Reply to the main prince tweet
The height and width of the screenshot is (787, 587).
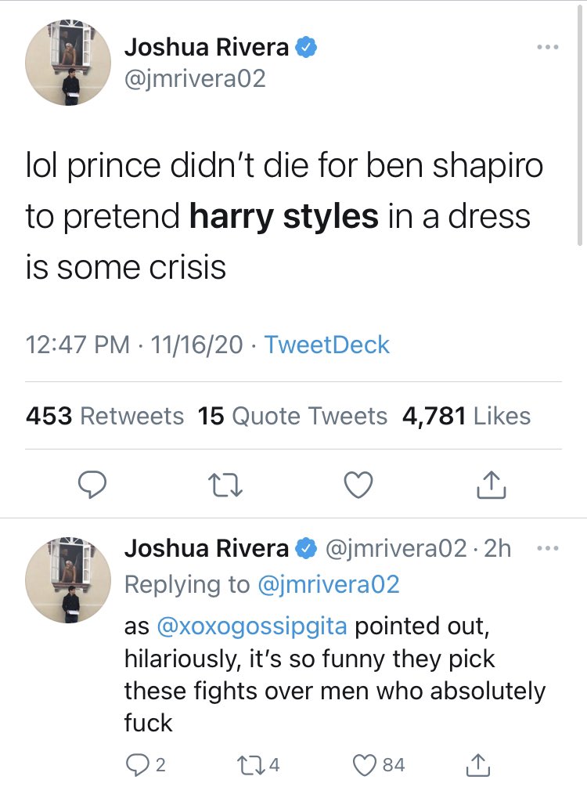pos(94,486)
